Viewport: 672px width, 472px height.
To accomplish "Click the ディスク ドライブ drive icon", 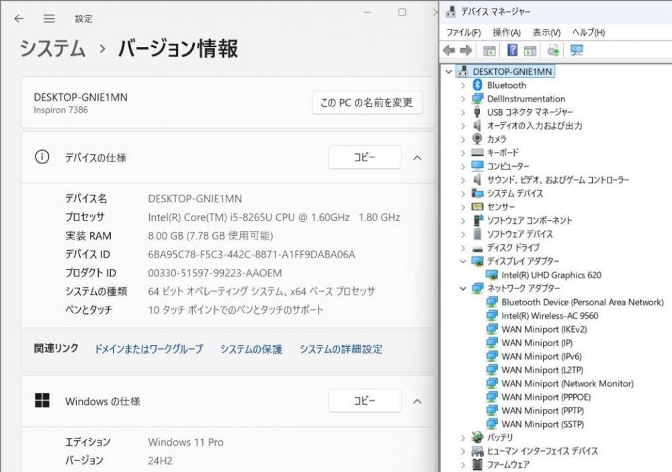I will click(x=477, y=248).
